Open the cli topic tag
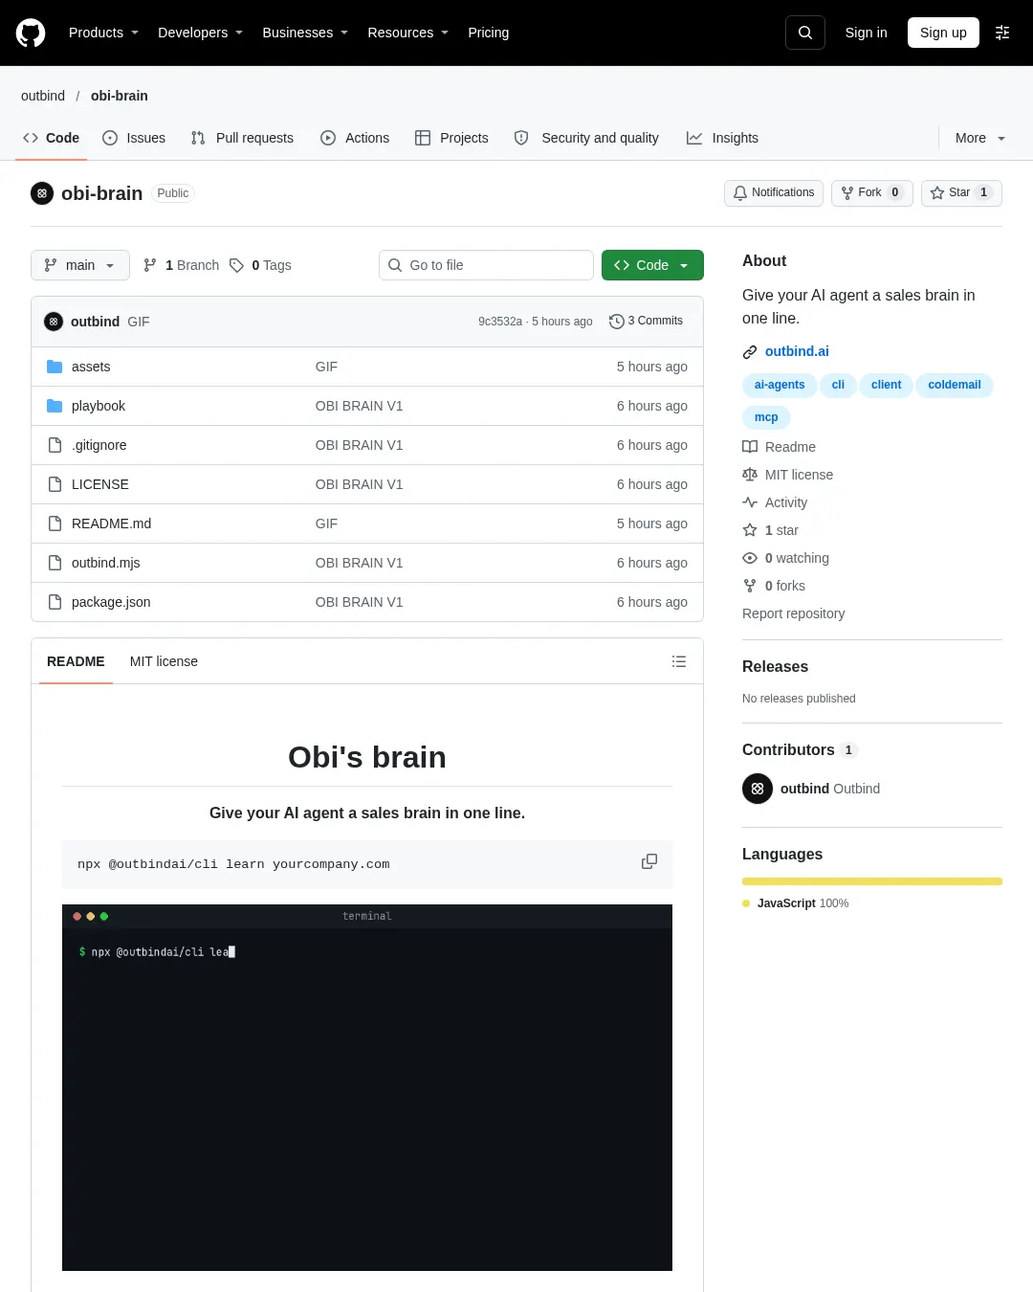The height and width of the screenshot is (1292, 1033). (838, 385)
